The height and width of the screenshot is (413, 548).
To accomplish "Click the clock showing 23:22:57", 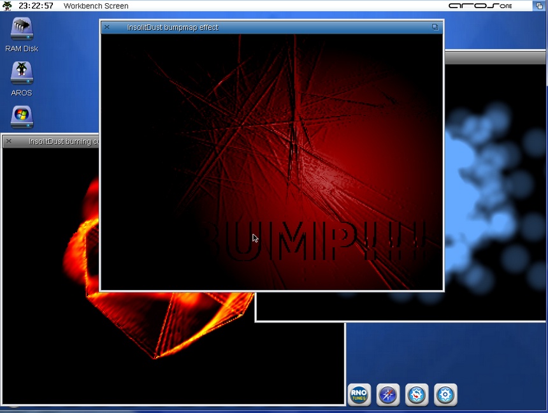I will pos(36,6).
